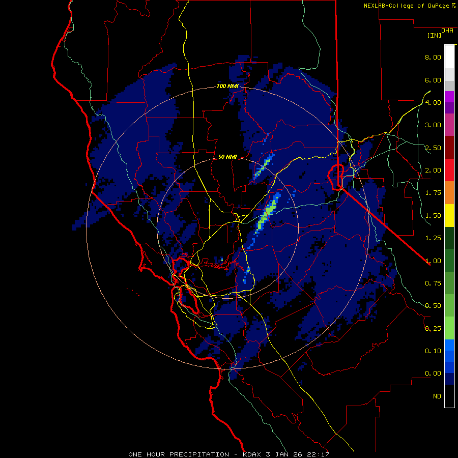Screen dimensions: 458x458
Task: Click the 2.00 legend value
Action: [433, 170]
